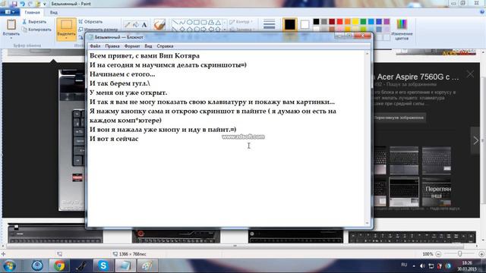Pick the orange palette swatch
The width and height of the screenshot is (486, 273).
coord(348,21)
